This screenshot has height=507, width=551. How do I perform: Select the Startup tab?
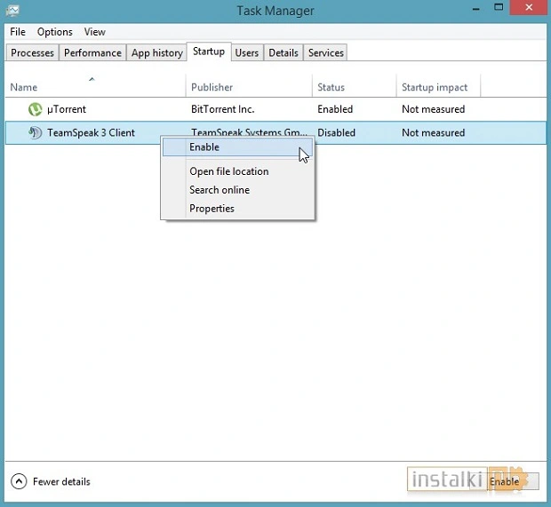click(209, 51)
